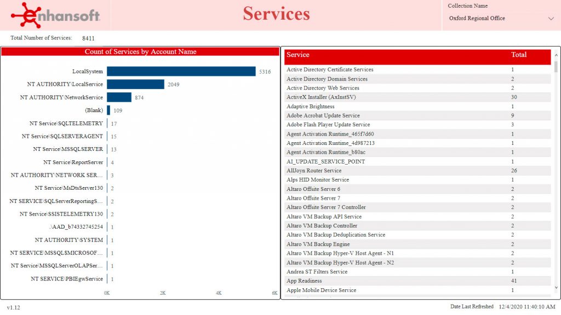Click the NT SERVICE\PBIEgwService label

67,279
